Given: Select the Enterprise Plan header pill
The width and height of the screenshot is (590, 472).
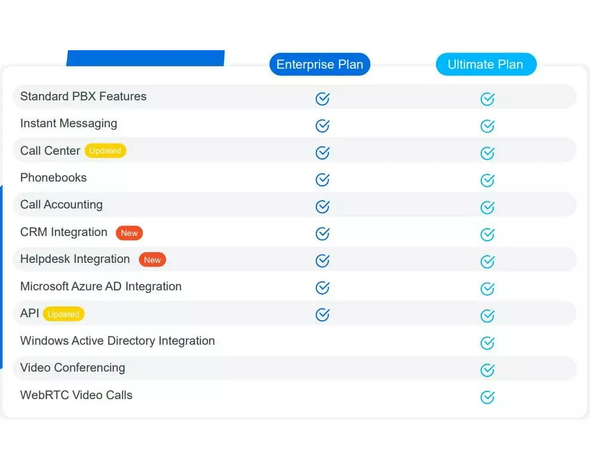Looking at the screenshot, I should (x=319, y=65).
